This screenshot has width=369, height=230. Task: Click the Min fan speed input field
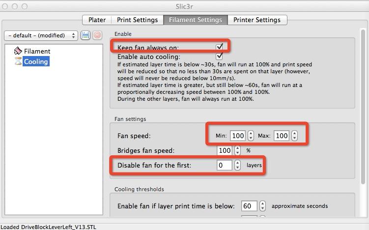pos(238,136)
